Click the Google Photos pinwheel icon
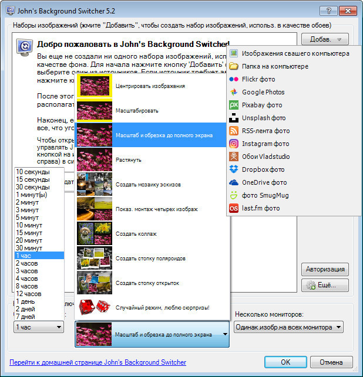Image resolution: width=363 pixels, height=377 pixels. click(x=234, y=92)
